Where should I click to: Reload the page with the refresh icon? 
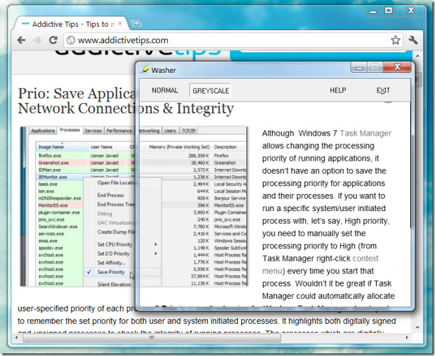pos(53,40)
